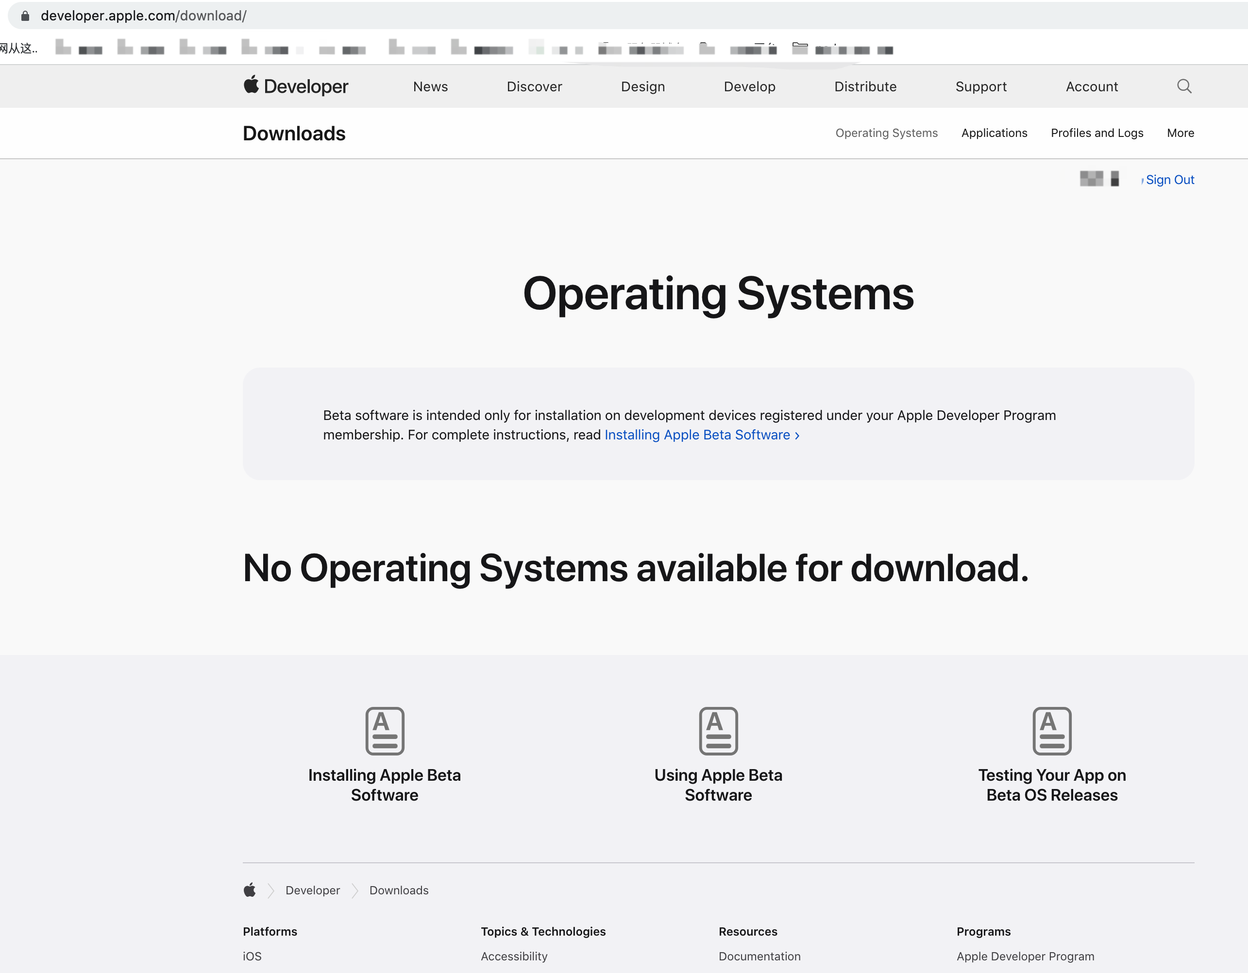This screenshot has width=1248, height=973.
Task: Open the News nav item
Action: (430, 87)
